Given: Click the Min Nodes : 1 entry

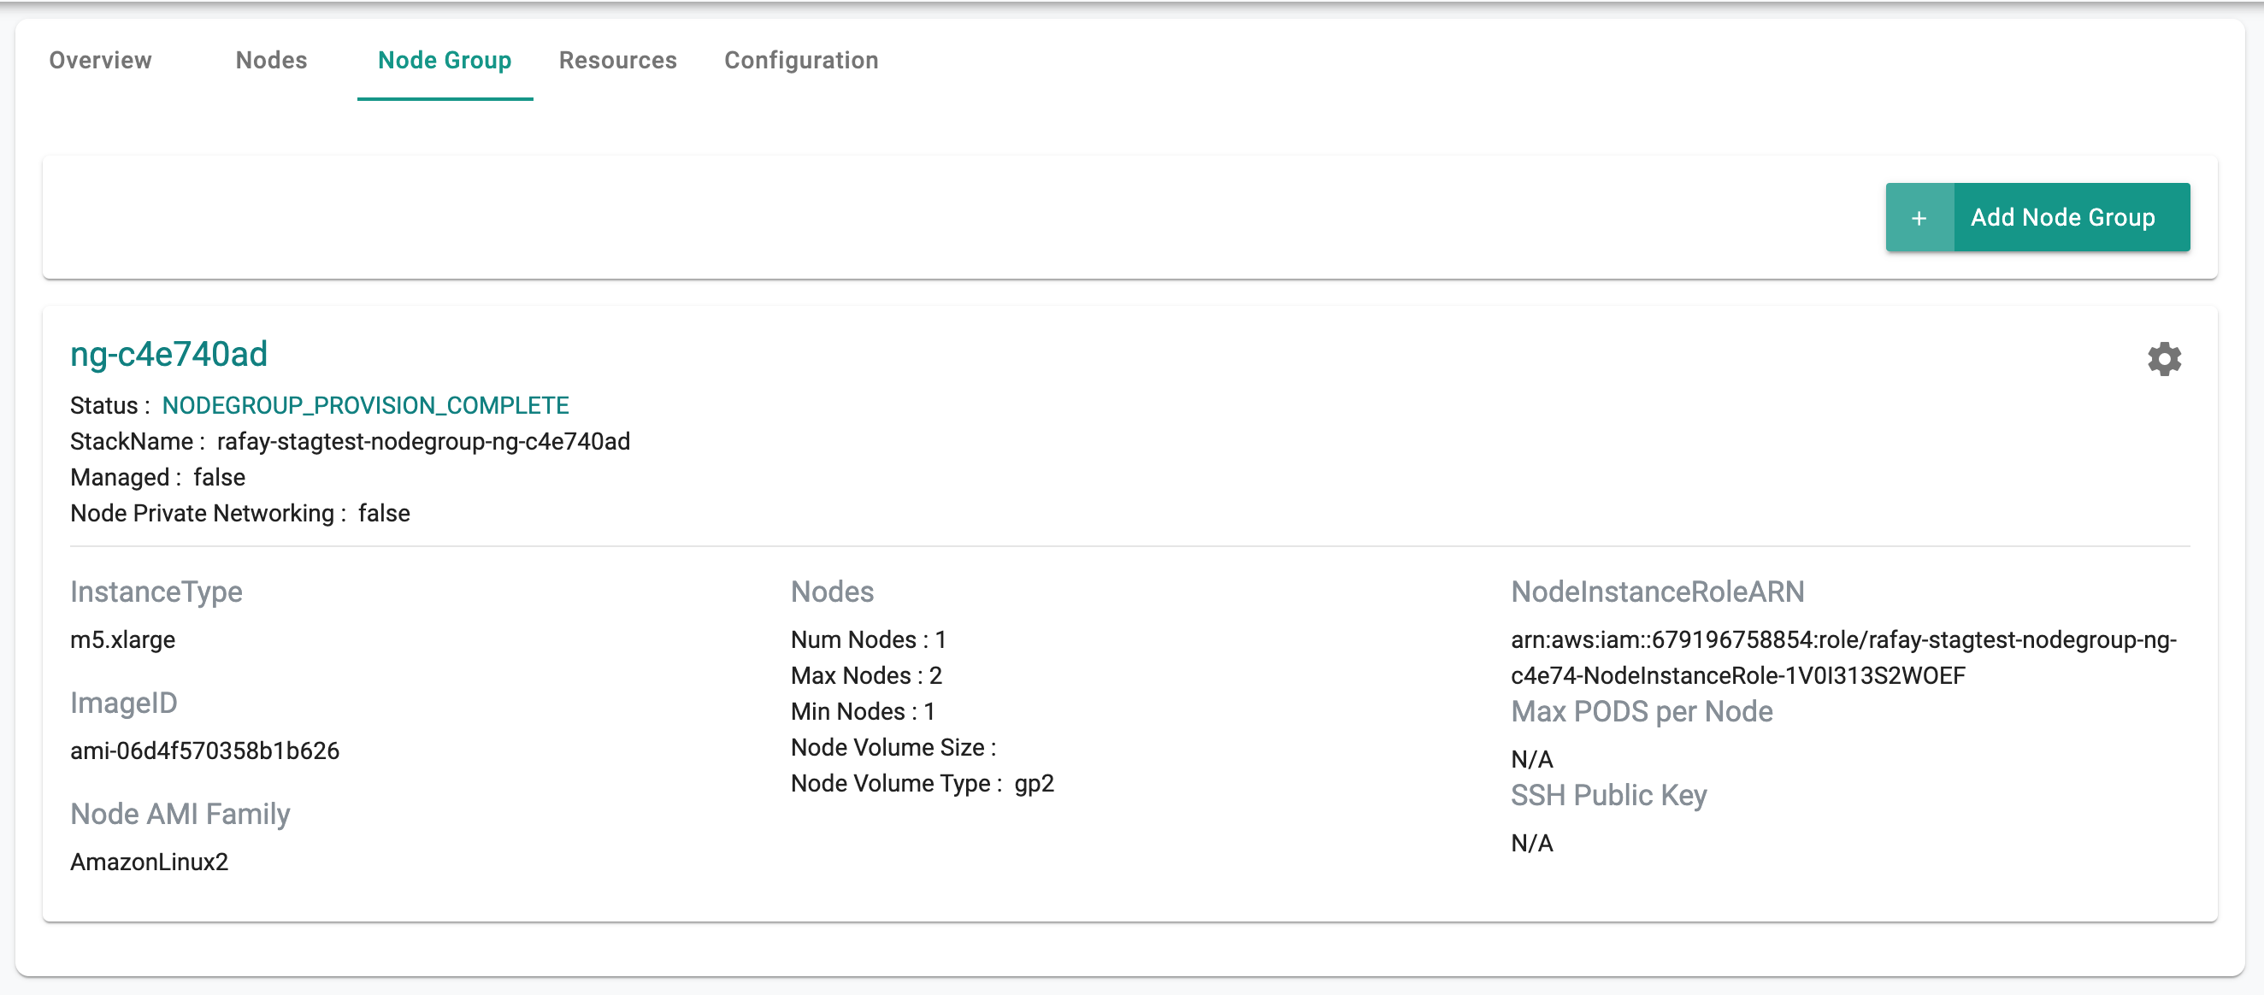Looking at the screenshot, I should click(863, 711).
